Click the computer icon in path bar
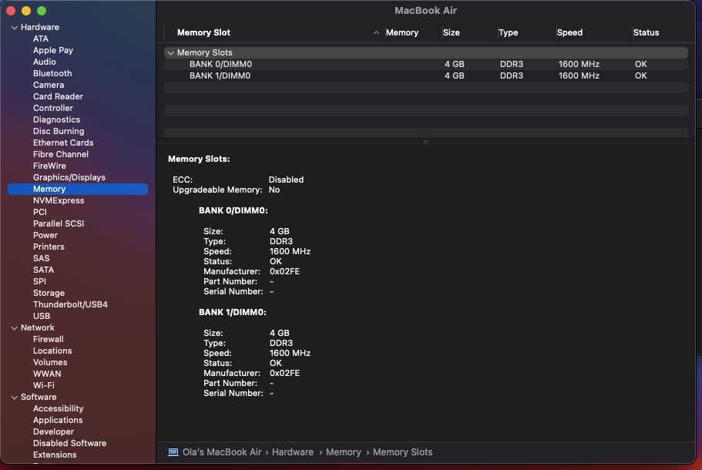The width and height of the screenshot is (702, 470). (173, 452)
